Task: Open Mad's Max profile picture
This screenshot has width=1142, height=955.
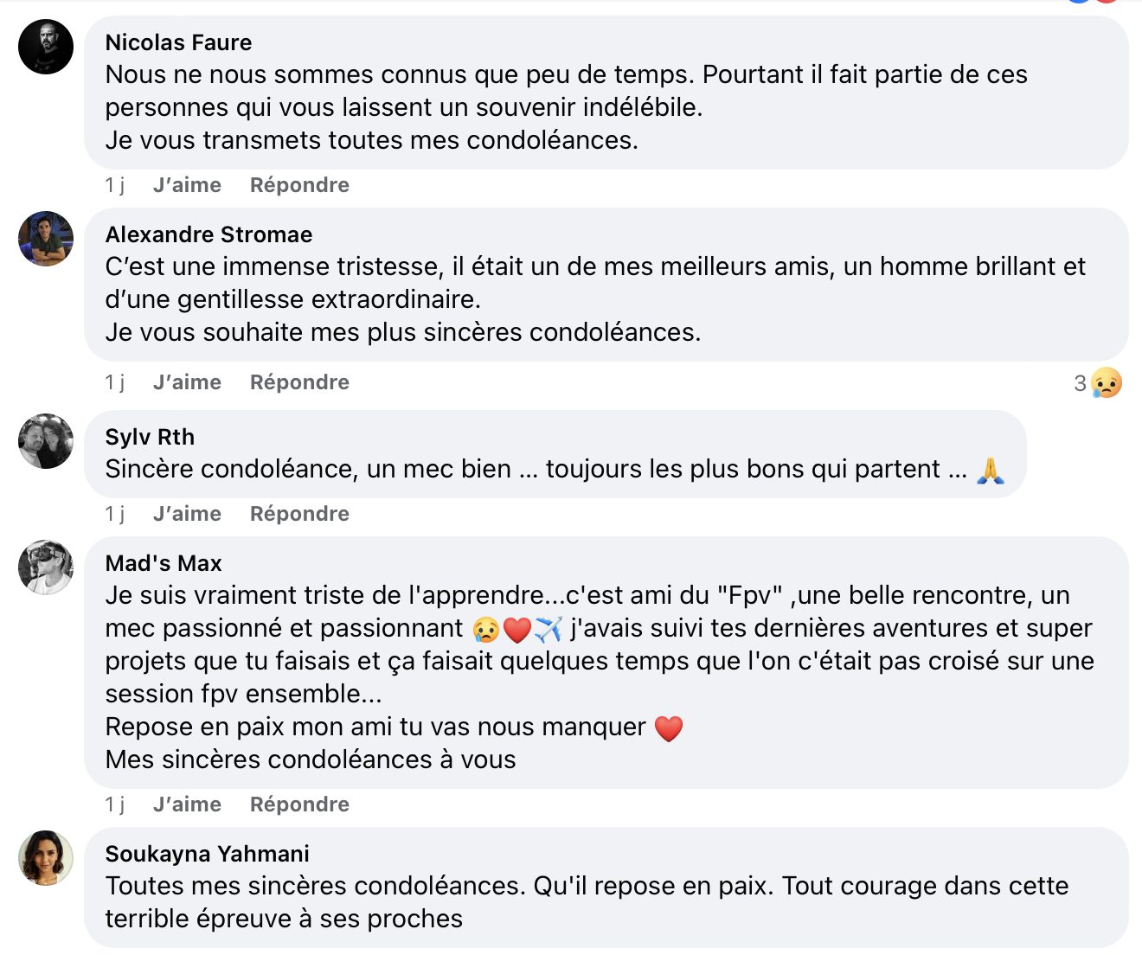Action: [x=46, y=567]
